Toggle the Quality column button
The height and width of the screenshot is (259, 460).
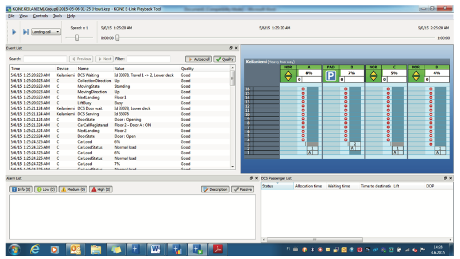pos(224,59)
